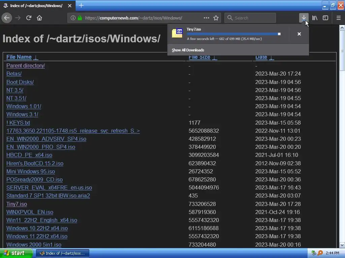345x258 pixels.
Task: Click the file size 733206528 cell
Action: [x=202, y=204]
